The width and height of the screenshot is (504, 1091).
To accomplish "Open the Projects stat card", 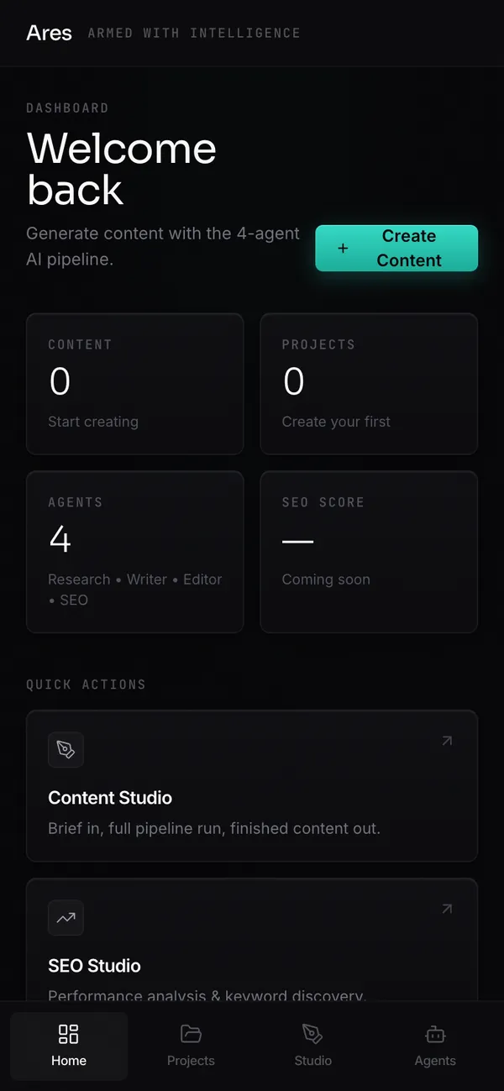I will click(369, 384).
